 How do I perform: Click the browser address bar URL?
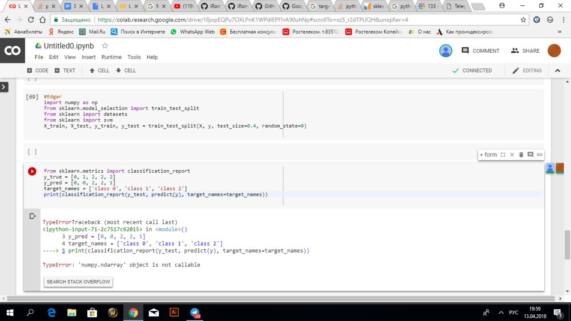pos(252,20)
